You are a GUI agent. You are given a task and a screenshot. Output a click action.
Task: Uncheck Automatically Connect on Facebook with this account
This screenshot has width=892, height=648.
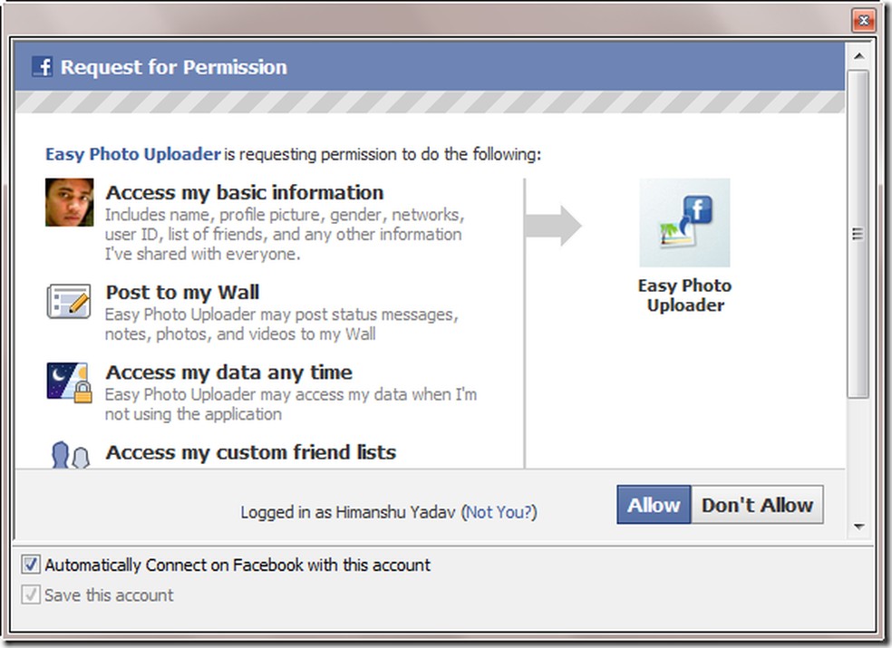(x=32, y=566)
